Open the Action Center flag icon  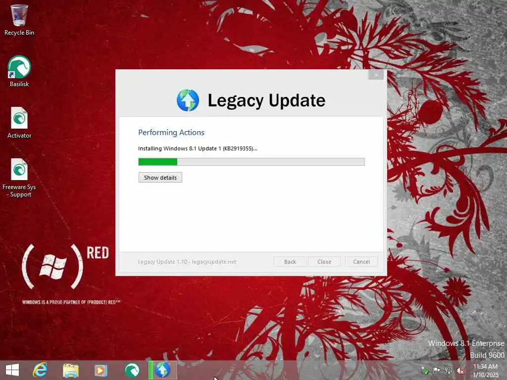[x=437, y=370]
